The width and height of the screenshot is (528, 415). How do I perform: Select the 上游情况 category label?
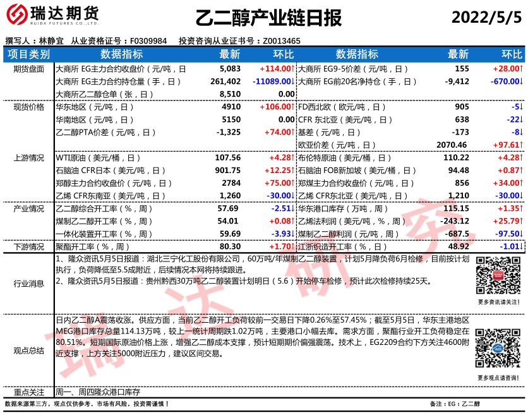[28, 157]
